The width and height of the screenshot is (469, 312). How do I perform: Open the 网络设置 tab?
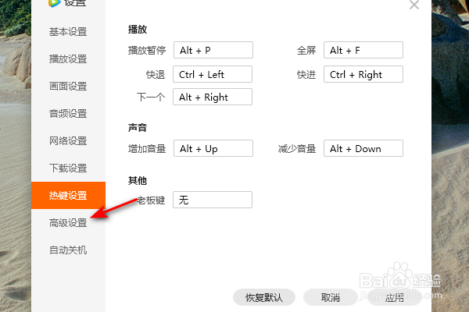click(x=68, y=141)
